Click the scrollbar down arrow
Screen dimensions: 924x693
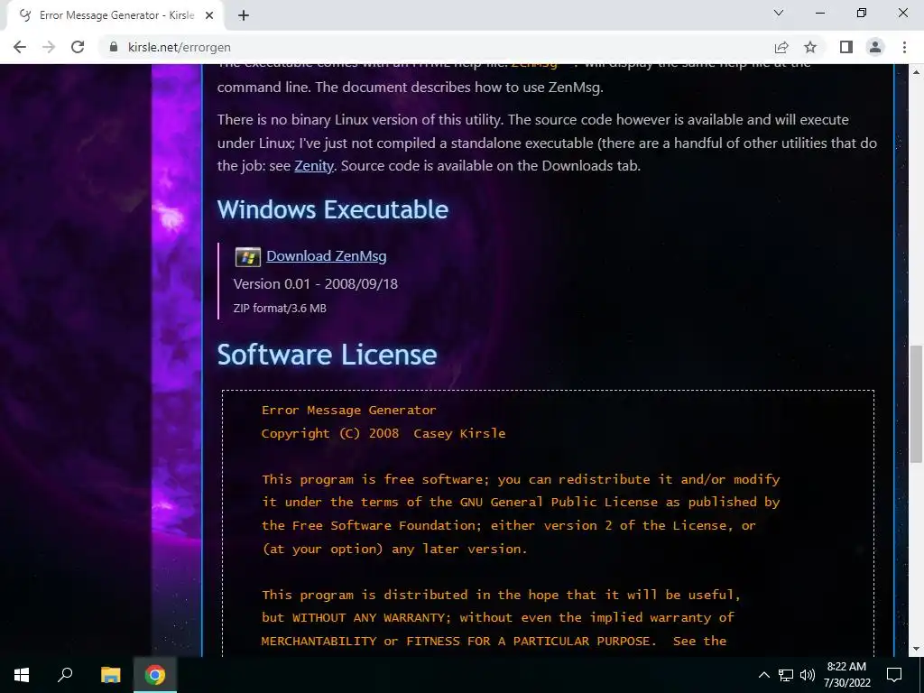[916, 649]
